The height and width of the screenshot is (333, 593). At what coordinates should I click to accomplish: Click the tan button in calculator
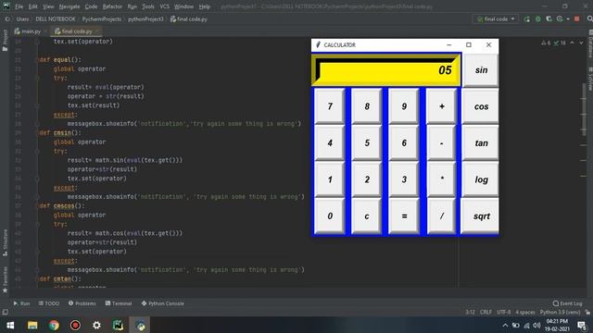point(481,143)
